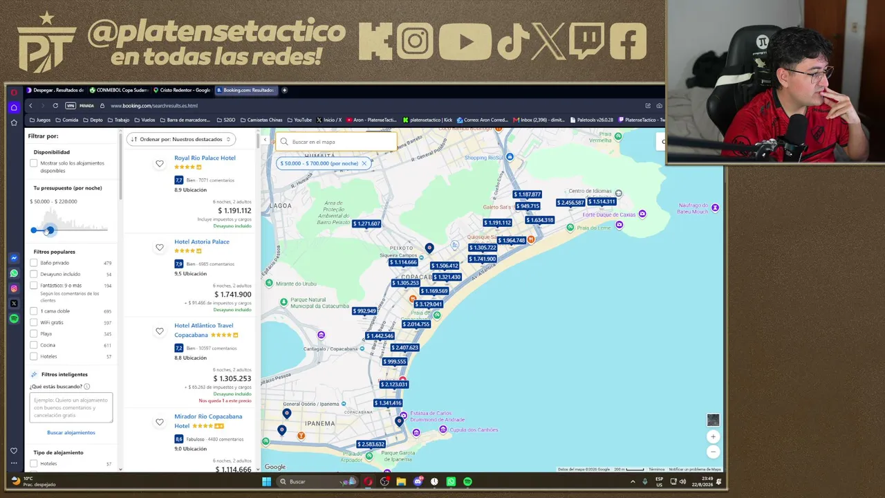Open the sidebar heart (Pinboards) icon
Image resolution: width=885 pixels, height=498 pixels.
pos(14,450)
